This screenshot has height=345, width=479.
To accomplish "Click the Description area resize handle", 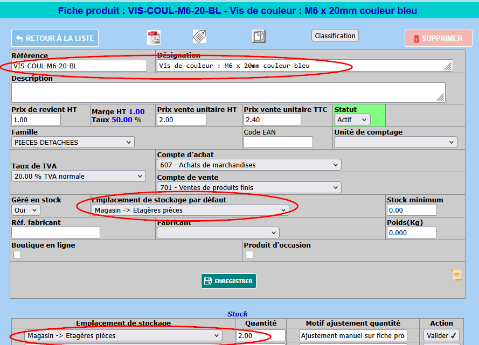I will [441, 97].
